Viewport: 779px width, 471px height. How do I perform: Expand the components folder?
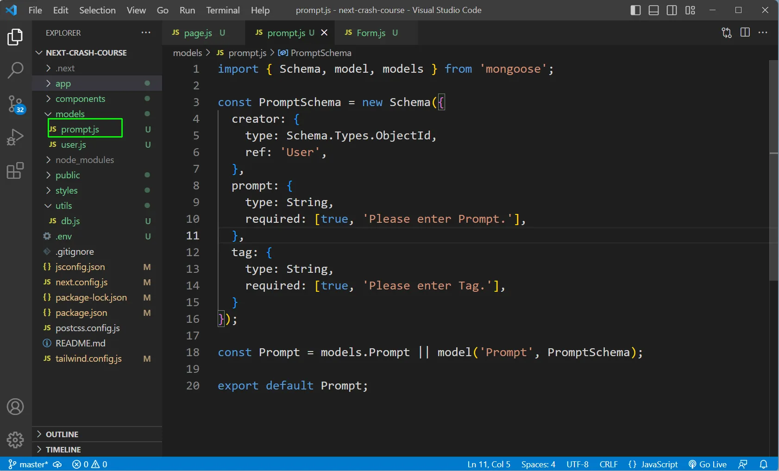97,99
